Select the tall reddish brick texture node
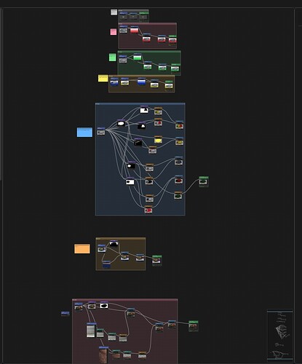Screen dimensions: 302x364 click(103, 355)
